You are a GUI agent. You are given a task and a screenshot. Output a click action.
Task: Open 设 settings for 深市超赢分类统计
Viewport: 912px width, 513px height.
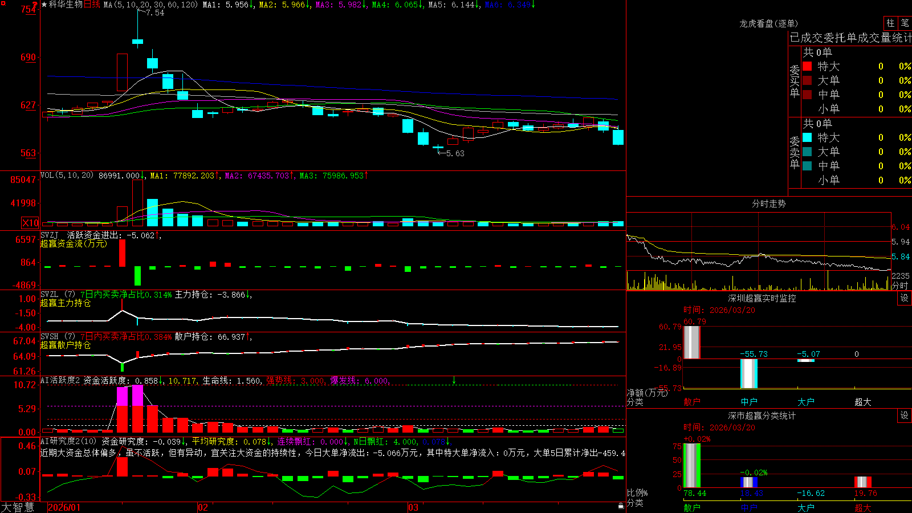coord(904,416)
